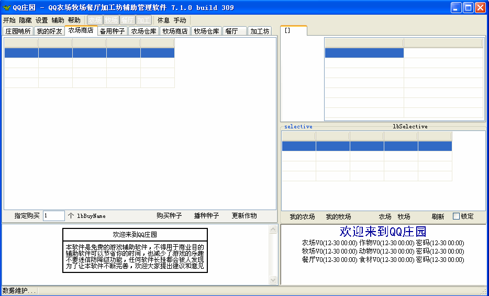Toggle the 农场 toolbar button

(x=95, y=20)
